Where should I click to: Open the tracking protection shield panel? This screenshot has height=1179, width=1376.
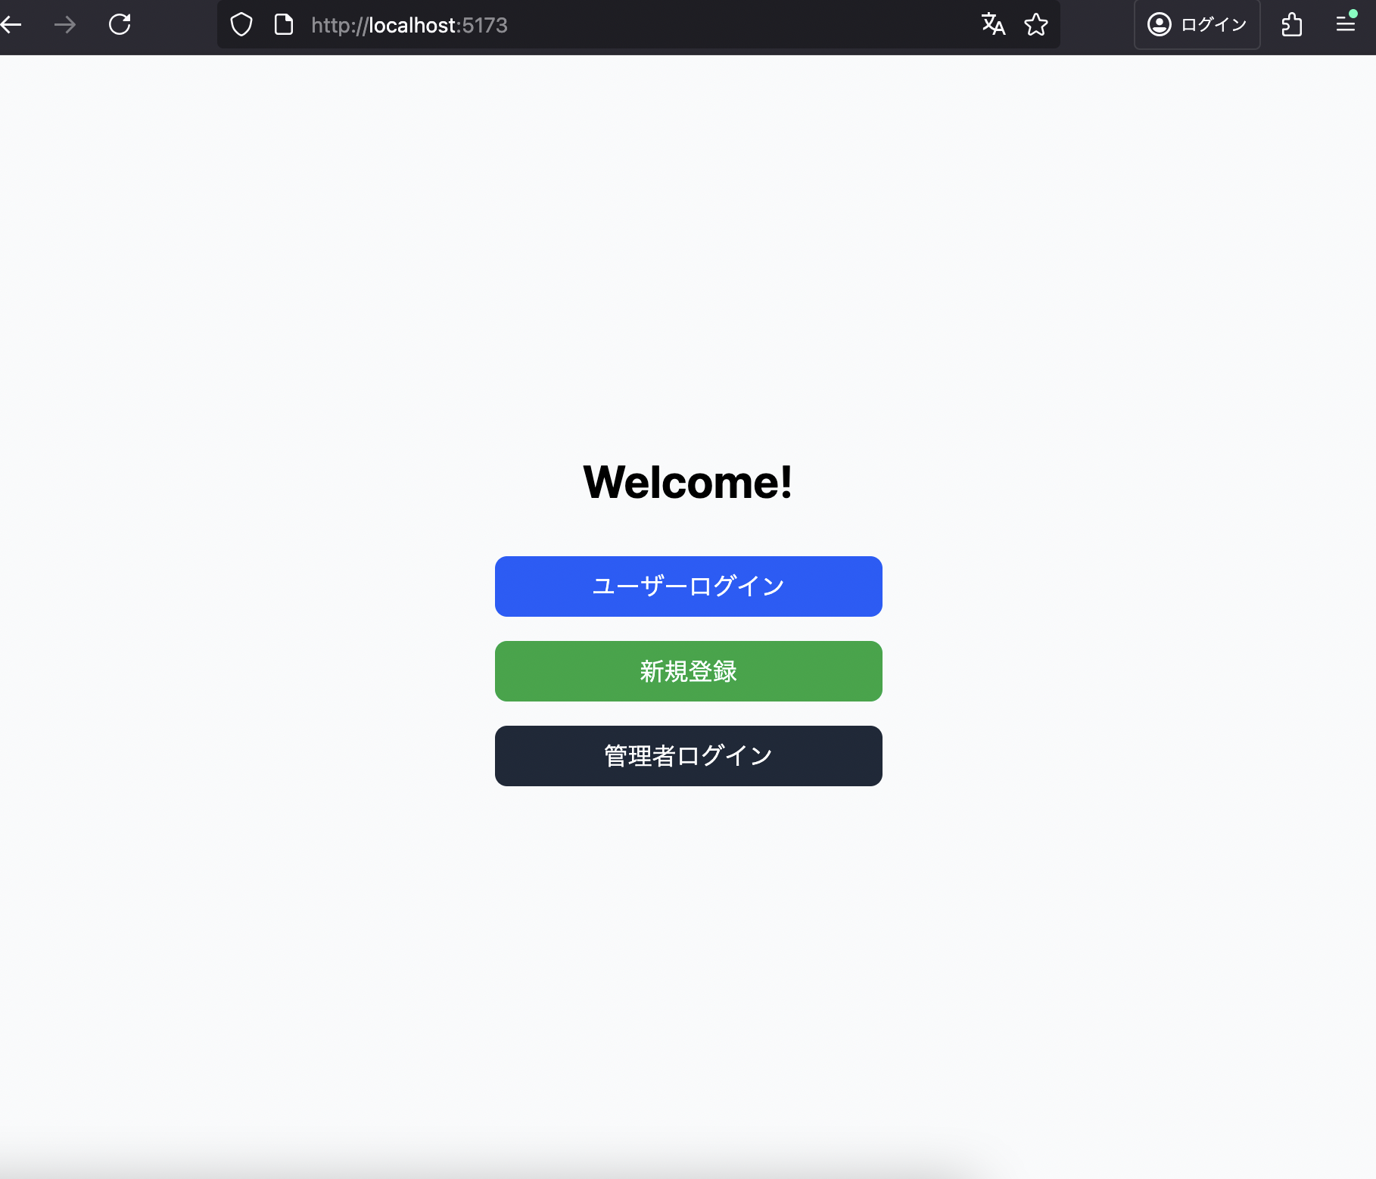pos(241,25)
